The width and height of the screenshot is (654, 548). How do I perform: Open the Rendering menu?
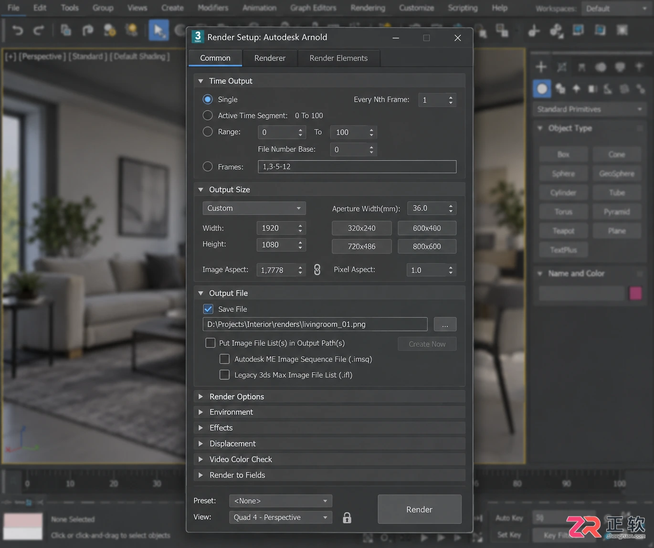(368, 8)
